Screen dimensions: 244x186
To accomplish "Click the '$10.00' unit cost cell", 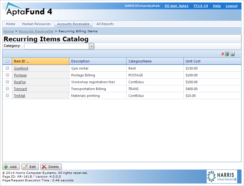I will point(212,96).
